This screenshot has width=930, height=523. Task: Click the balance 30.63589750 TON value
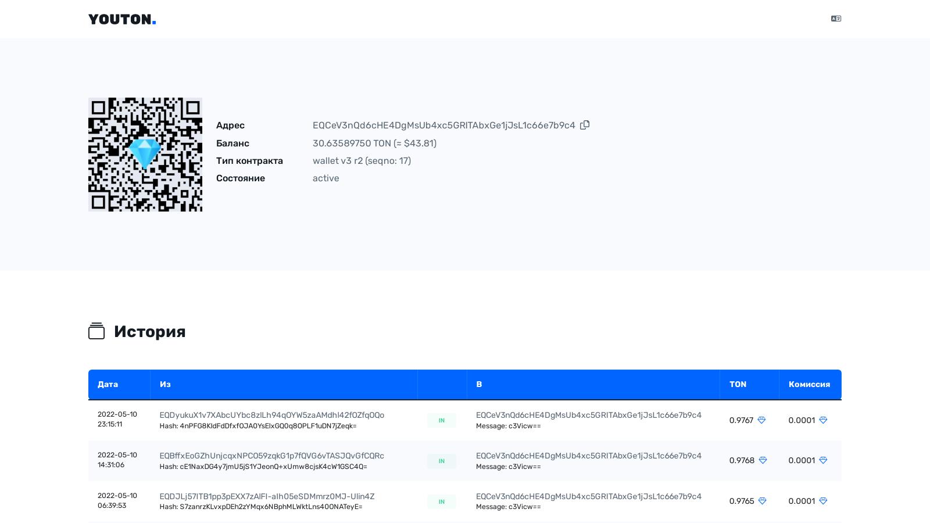(x=374, y=144)
